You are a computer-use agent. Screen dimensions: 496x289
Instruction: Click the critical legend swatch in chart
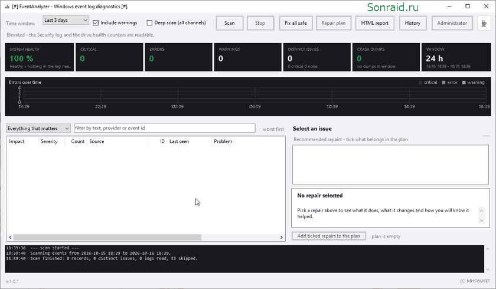[420, 83]
